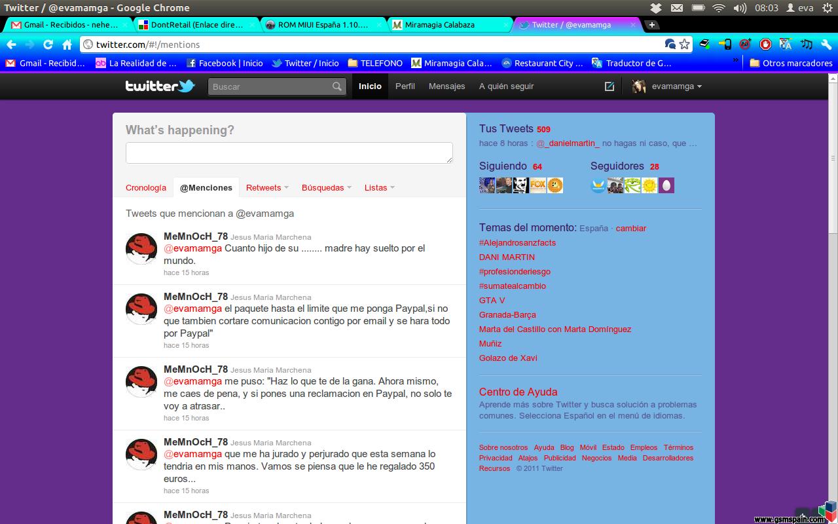Open A quién seguir page
Image resolution: width=838 pixels, height=524 pixels.
tap(506, 86)
